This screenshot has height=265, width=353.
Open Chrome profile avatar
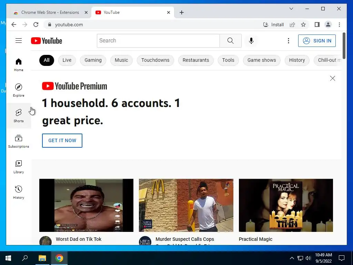point(328,24)
